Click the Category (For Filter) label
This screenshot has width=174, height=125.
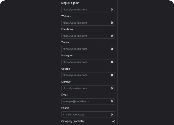pos(73,121)
